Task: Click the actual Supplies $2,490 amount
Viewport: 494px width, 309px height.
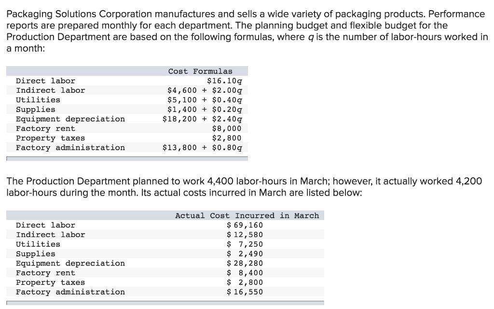Action: click(245, 253)
